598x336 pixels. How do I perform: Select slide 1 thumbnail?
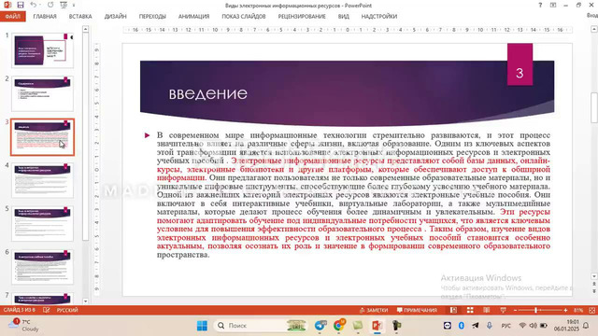(42, 50)
